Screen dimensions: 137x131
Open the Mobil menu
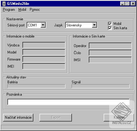click(x=22, y=10)
